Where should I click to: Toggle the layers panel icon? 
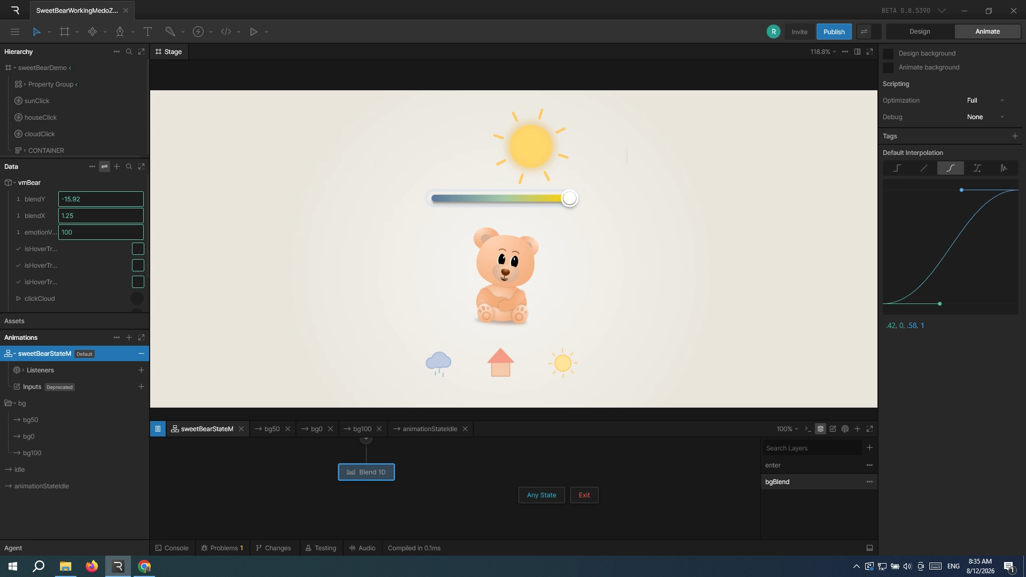click(x=820, y=429)
